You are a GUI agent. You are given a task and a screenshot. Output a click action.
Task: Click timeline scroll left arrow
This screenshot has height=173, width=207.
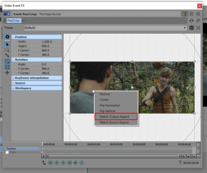click(x=44, y=157)
